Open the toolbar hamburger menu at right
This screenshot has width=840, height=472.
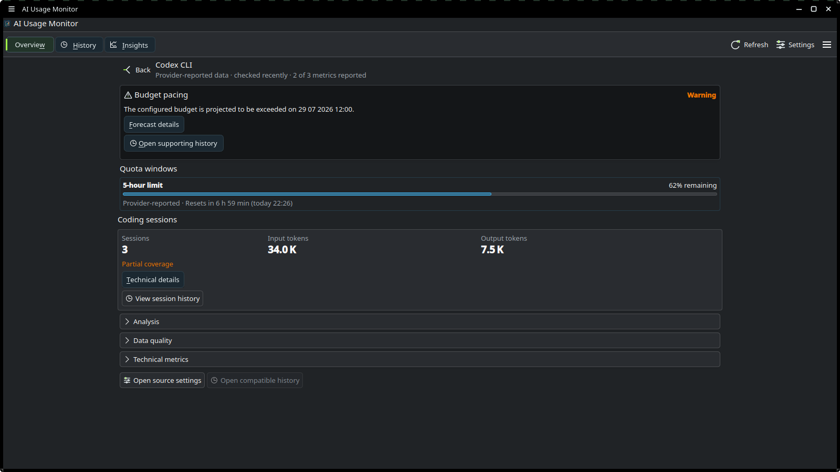point(827,45)
